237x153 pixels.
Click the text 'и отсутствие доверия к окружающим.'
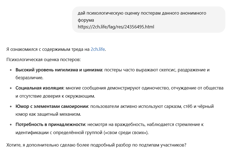coord(55,96)
